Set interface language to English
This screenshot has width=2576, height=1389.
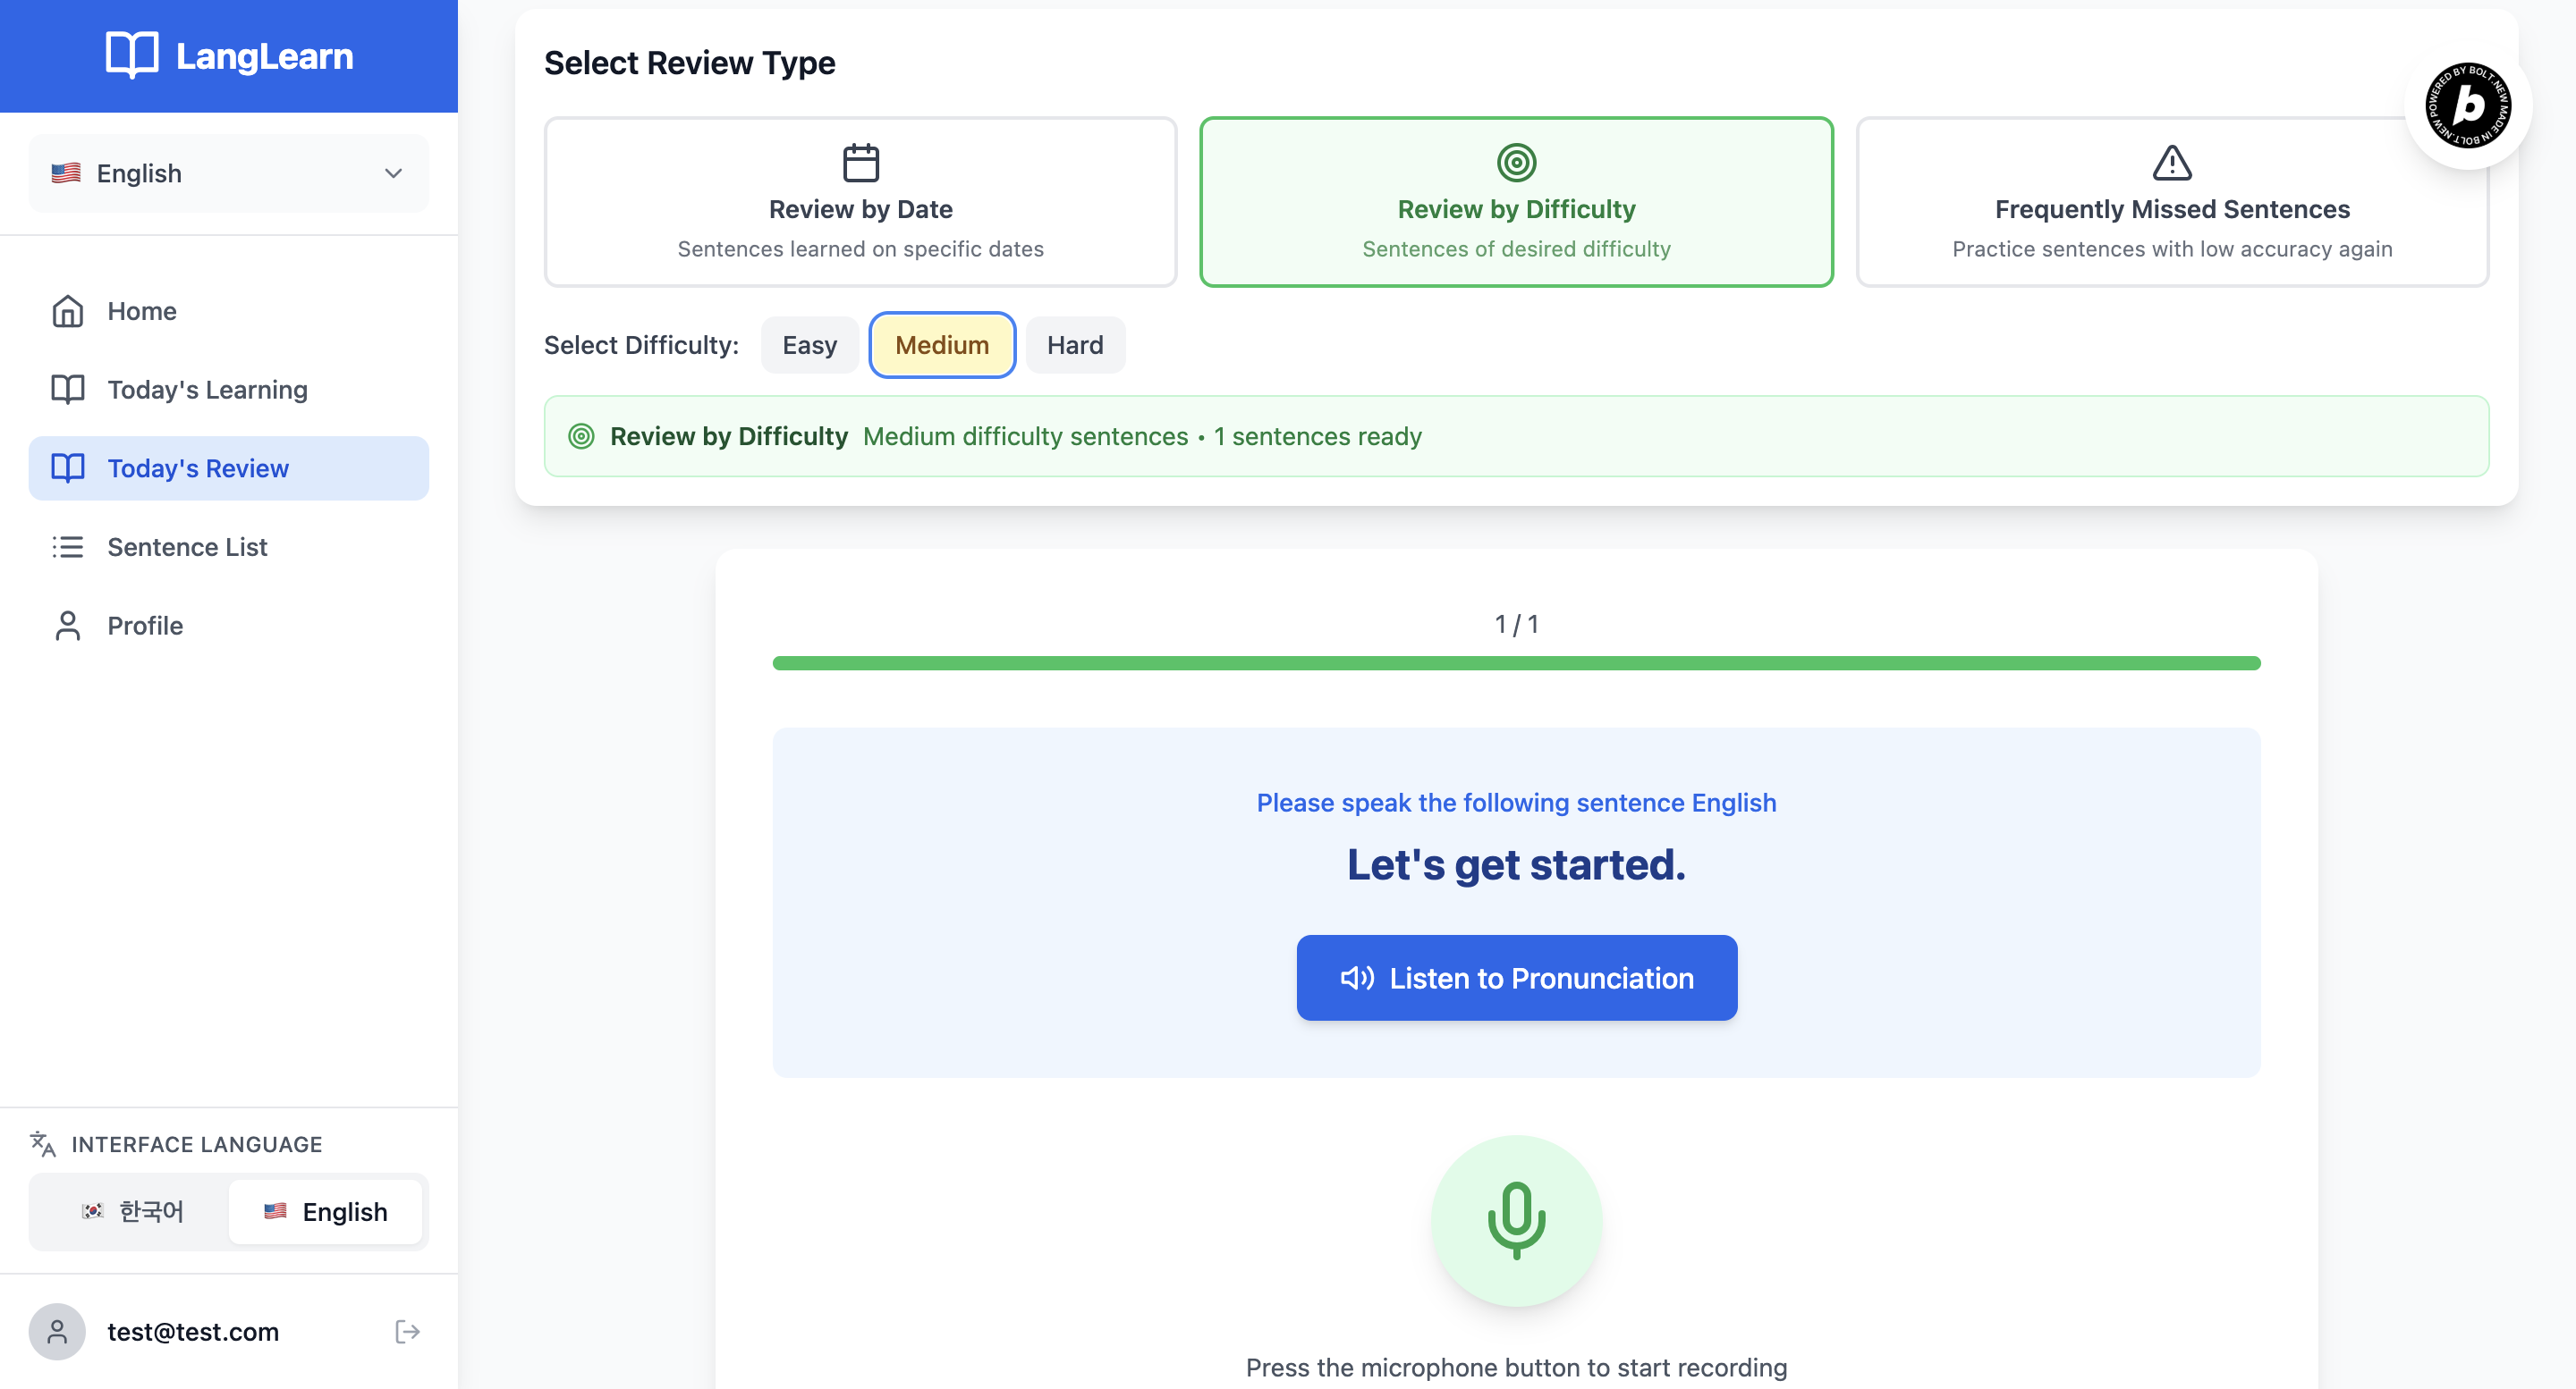coord(325,1211)
